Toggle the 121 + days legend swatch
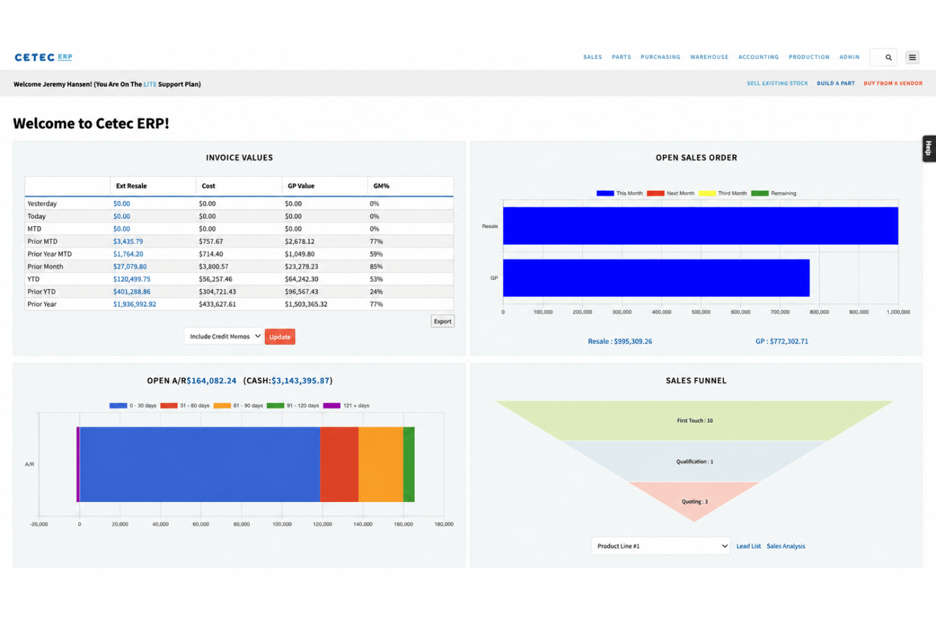 tap(332, 406)
